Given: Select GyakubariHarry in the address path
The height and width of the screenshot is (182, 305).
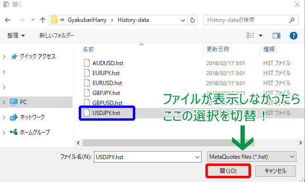Looking at the screenshot, I should coord(87,20).
